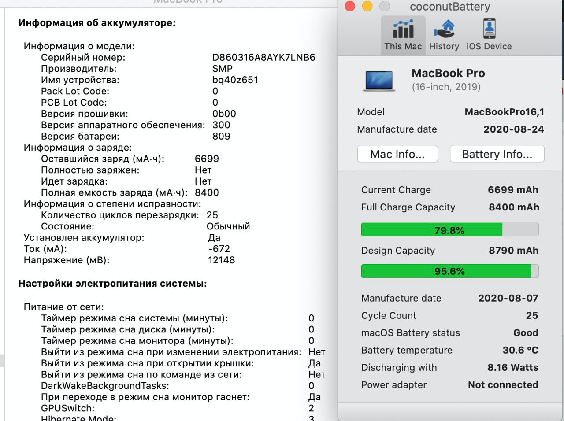The height and width of the screenshot is (421, 564).
Task: Click the Информация о модели label
Action: click(x=79, y=46)
